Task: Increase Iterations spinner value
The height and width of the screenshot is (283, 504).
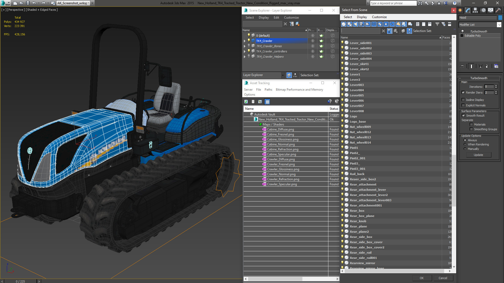Action: pyautogui.click(x=496, y=86)
